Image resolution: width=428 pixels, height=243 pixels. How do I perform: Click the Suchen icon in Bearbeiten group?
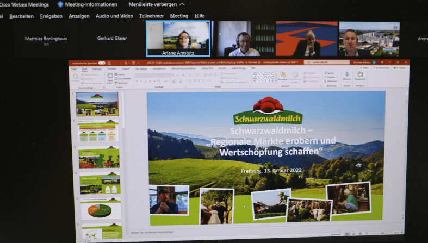coord(330,73)
